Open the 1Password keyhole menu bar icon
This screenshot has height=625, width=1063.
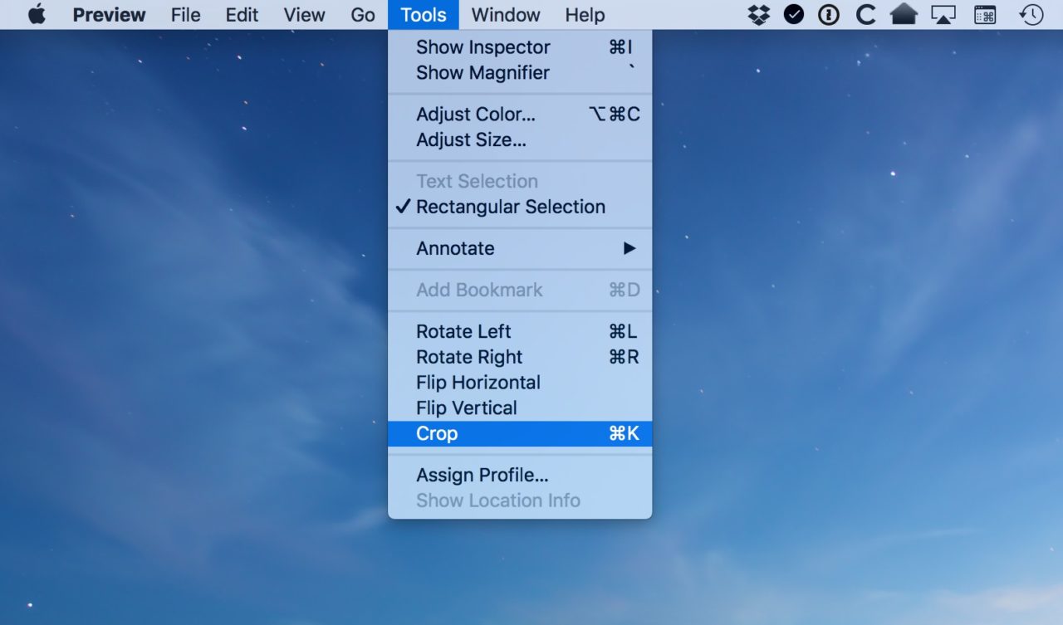click(829, 14)
